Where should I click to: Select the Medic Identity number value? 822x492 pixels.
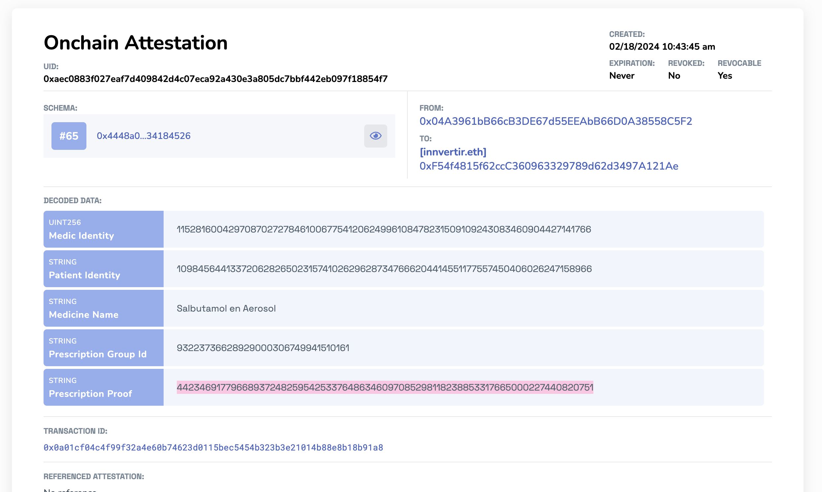384,230
